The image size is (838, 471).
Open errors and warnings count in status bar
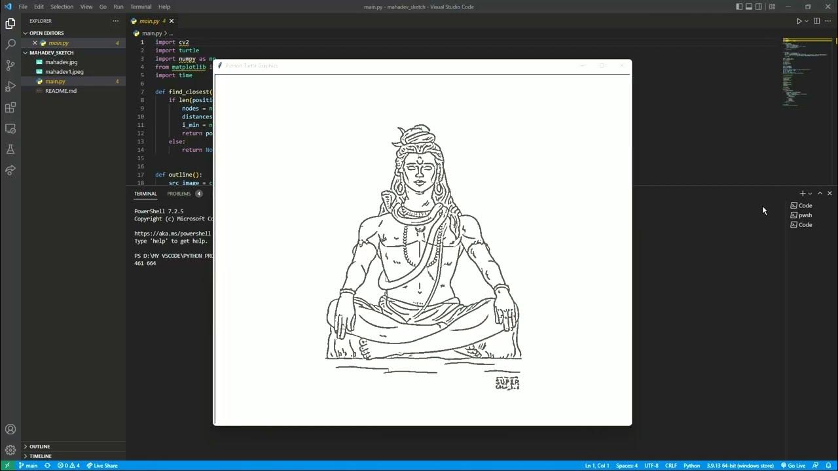click(x=68, y=466)
